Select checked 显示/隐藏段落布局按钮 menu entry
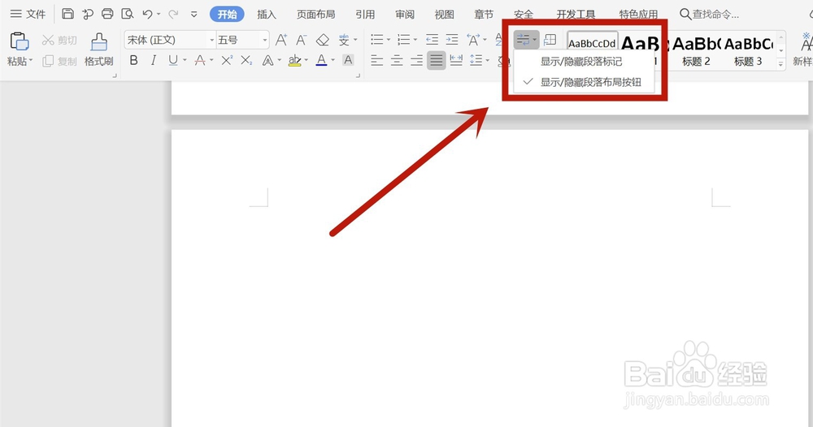This screenshot has height=427, width=813. [x=584, y=82]
